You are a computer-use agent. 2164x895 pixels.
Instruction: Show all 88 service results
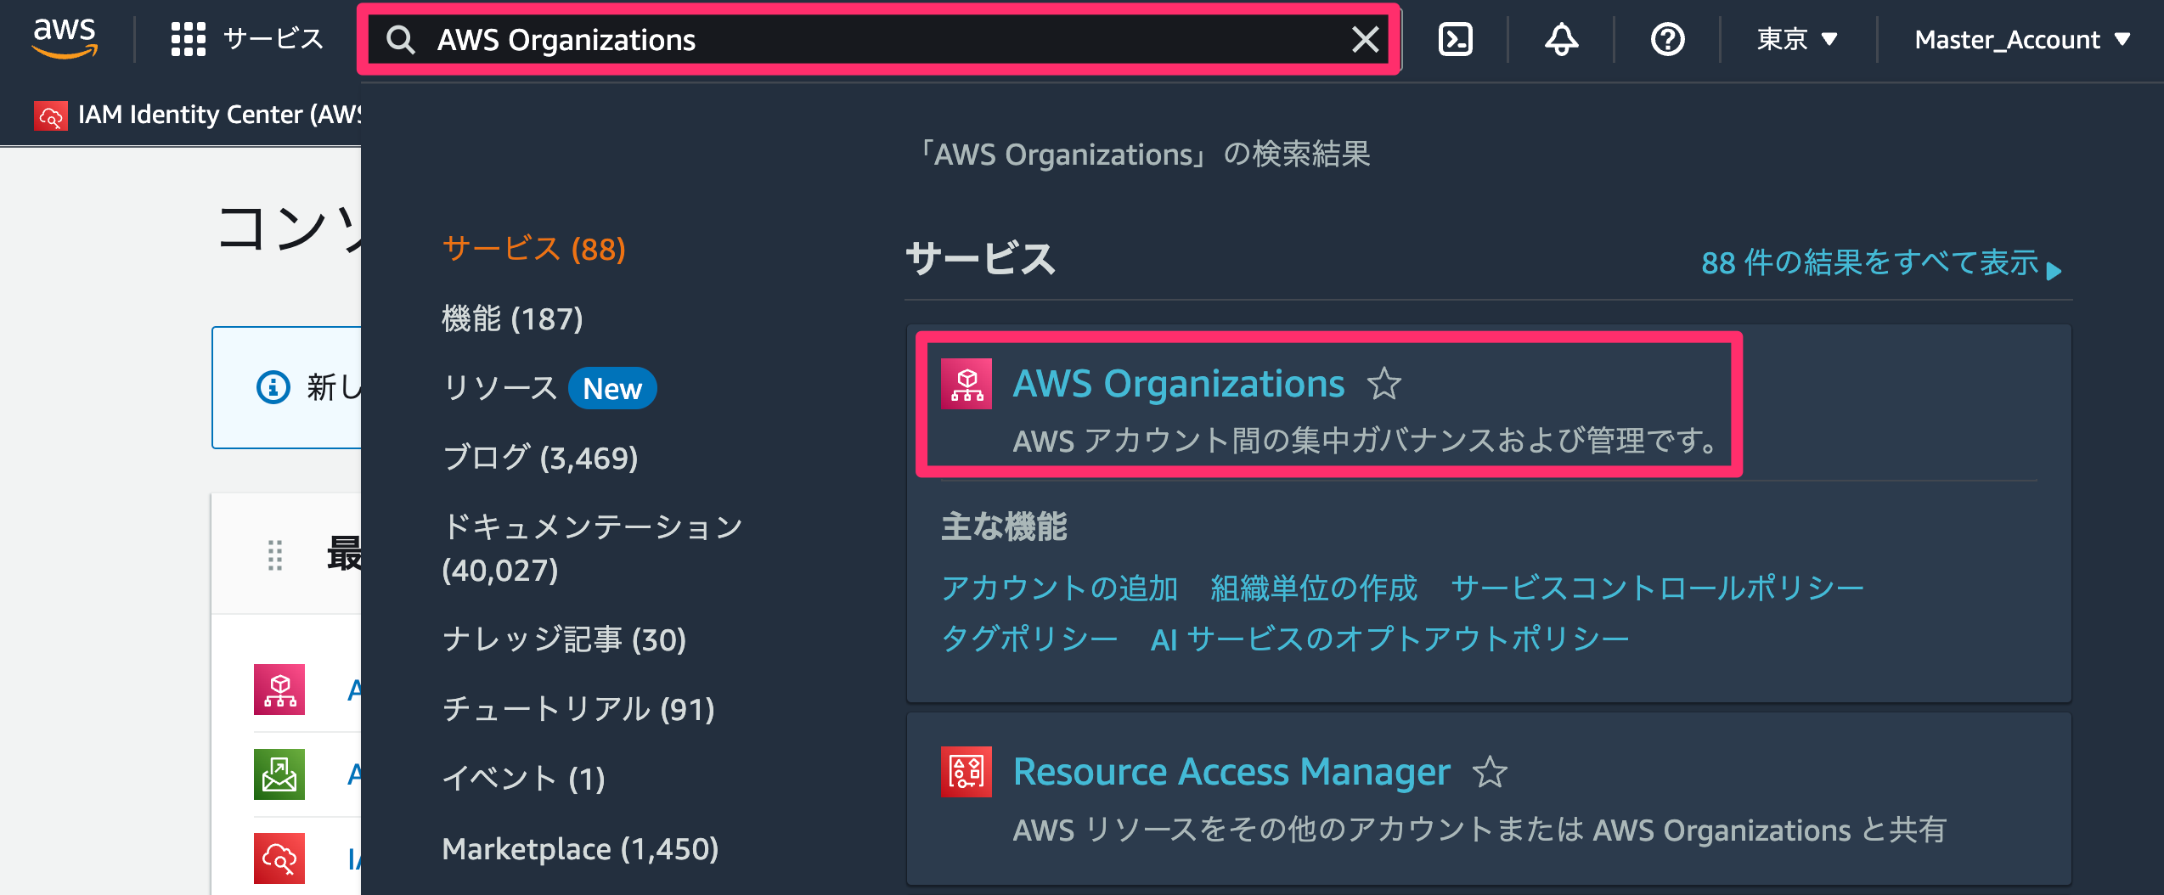coord(1881,263)
